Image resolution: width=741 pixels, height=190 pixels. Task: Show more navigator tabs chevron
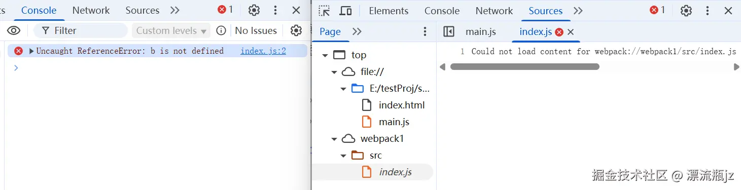(357, 31)
